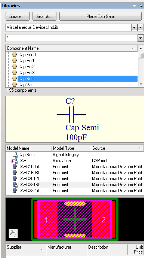The width and height of the screenshot is (145, 258).
Task: Choose the Cap Var component
Action: (25, 85)
